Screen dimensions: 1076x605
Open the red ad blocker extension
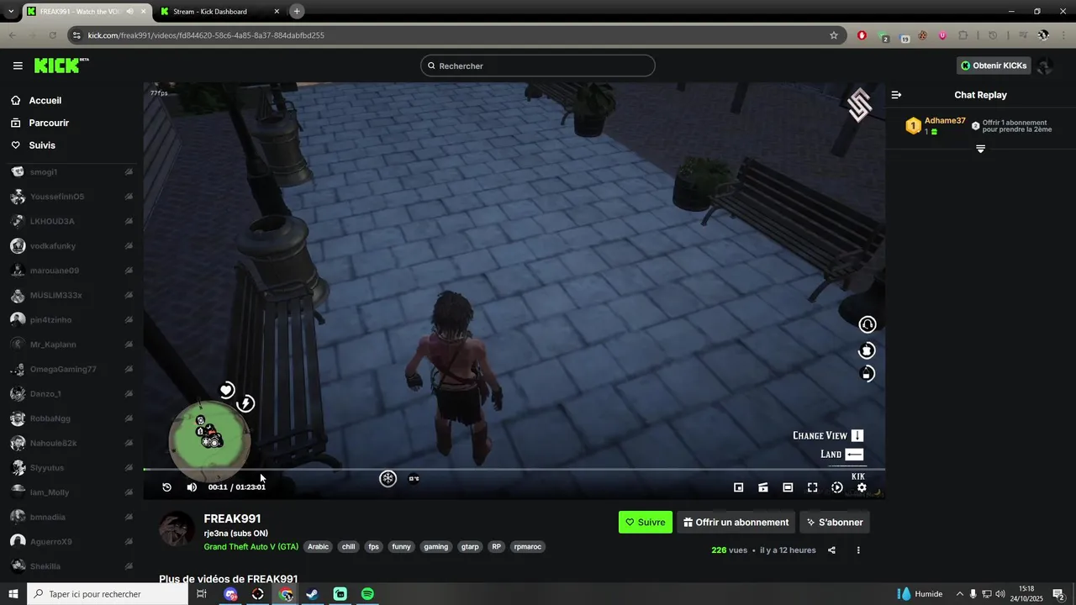(x=862, y=35)
